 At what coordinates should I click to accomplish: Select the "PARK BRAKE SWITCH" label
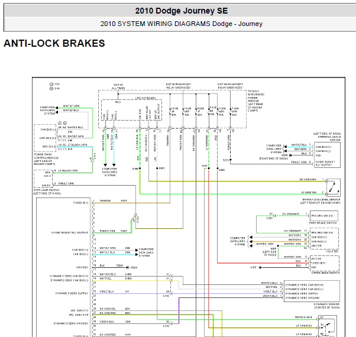click(323, 223)
